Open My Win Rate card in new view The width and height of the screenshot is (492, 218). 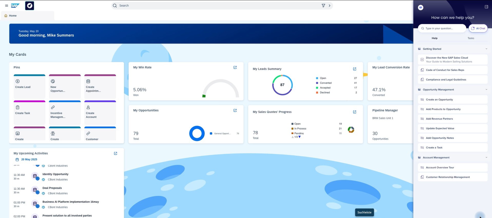(235, 68)
